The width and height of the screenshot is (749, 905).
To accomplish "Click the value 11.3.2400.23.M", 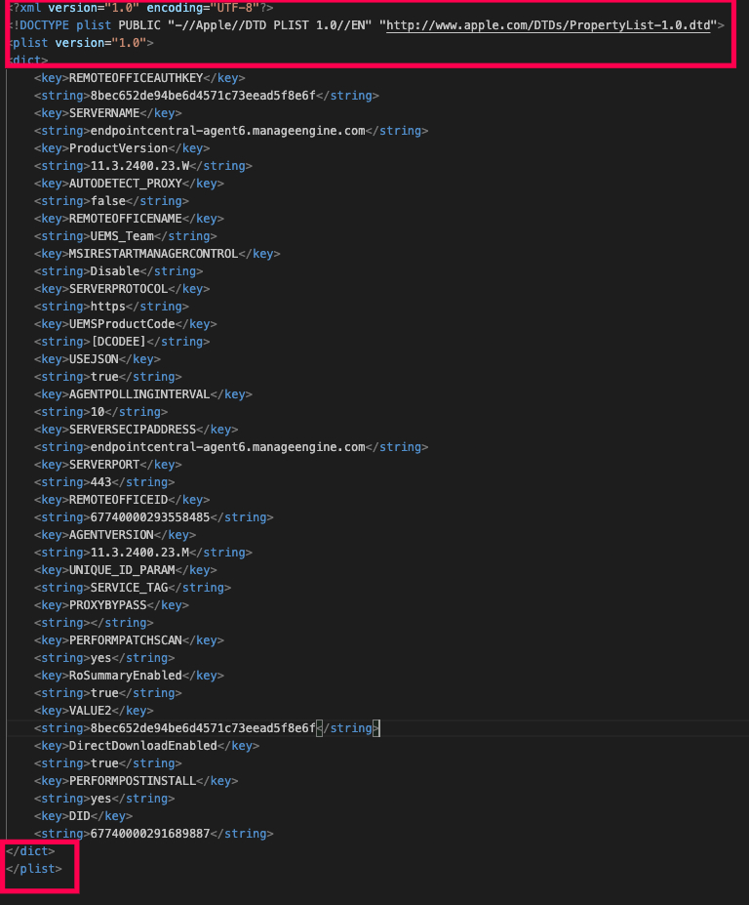I will point(140,553).
